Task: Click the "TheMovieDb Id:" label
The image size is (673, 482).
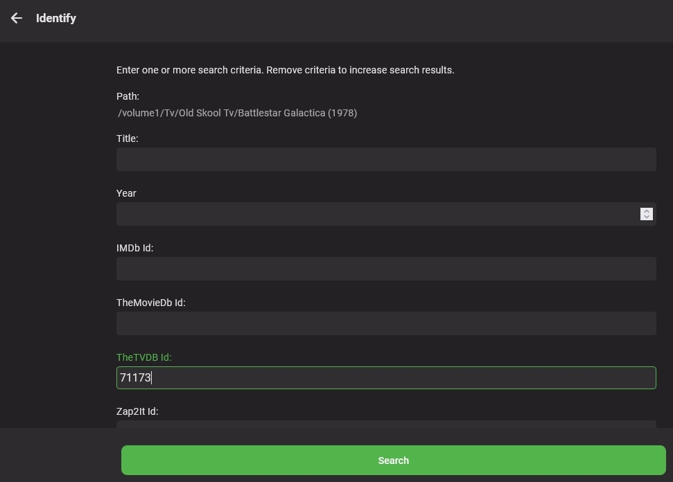Action: coord(150,303)
